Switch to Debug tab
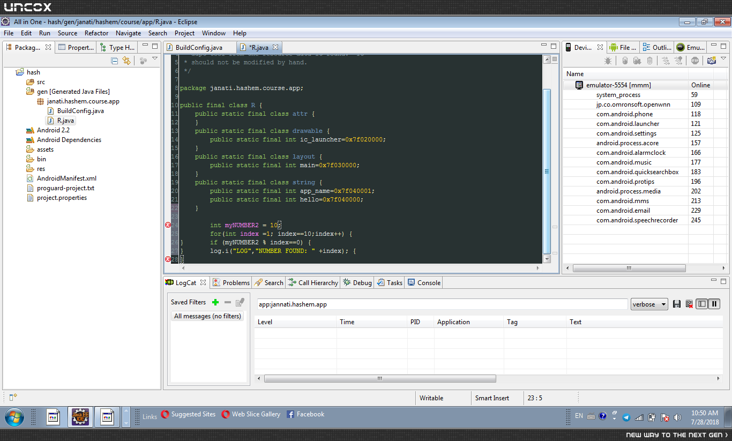The image size is (732, 441). 357,282
